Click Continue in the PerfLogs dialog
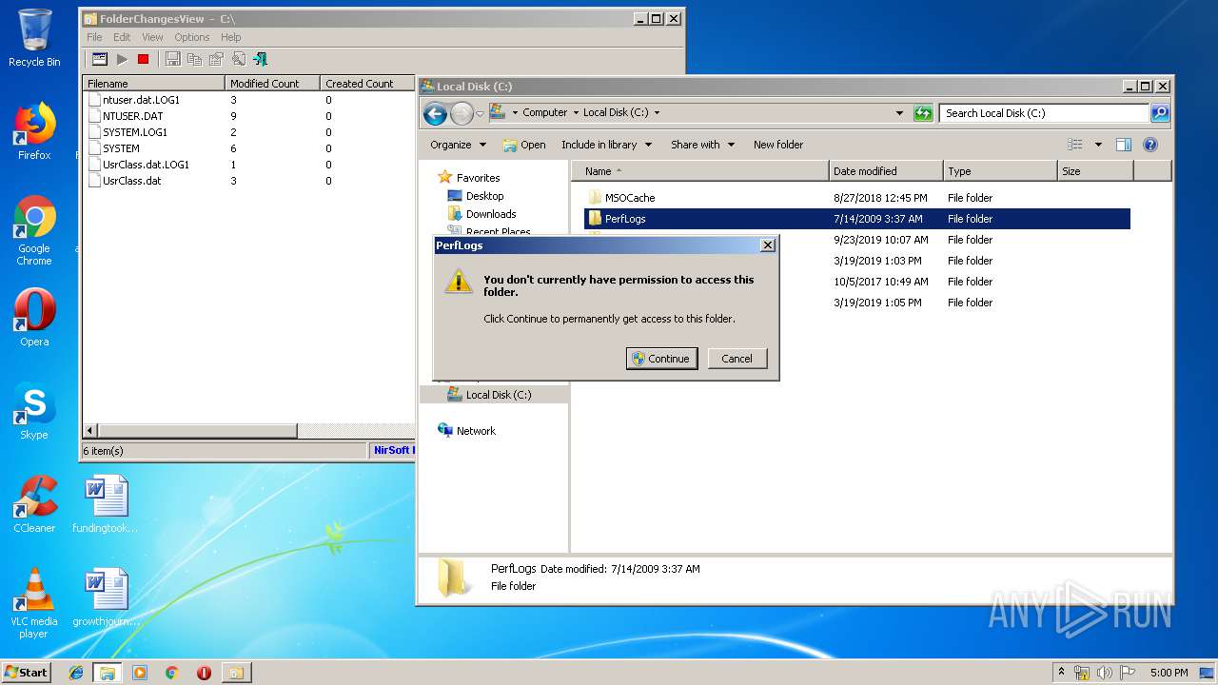 661,359
